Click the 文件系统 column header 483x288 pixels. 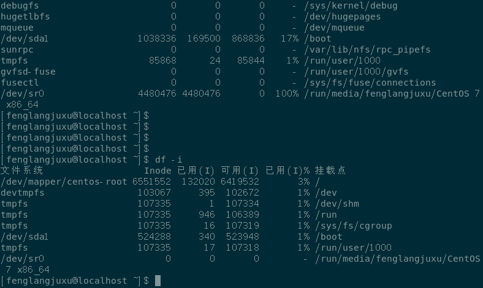tap(21, 171)
